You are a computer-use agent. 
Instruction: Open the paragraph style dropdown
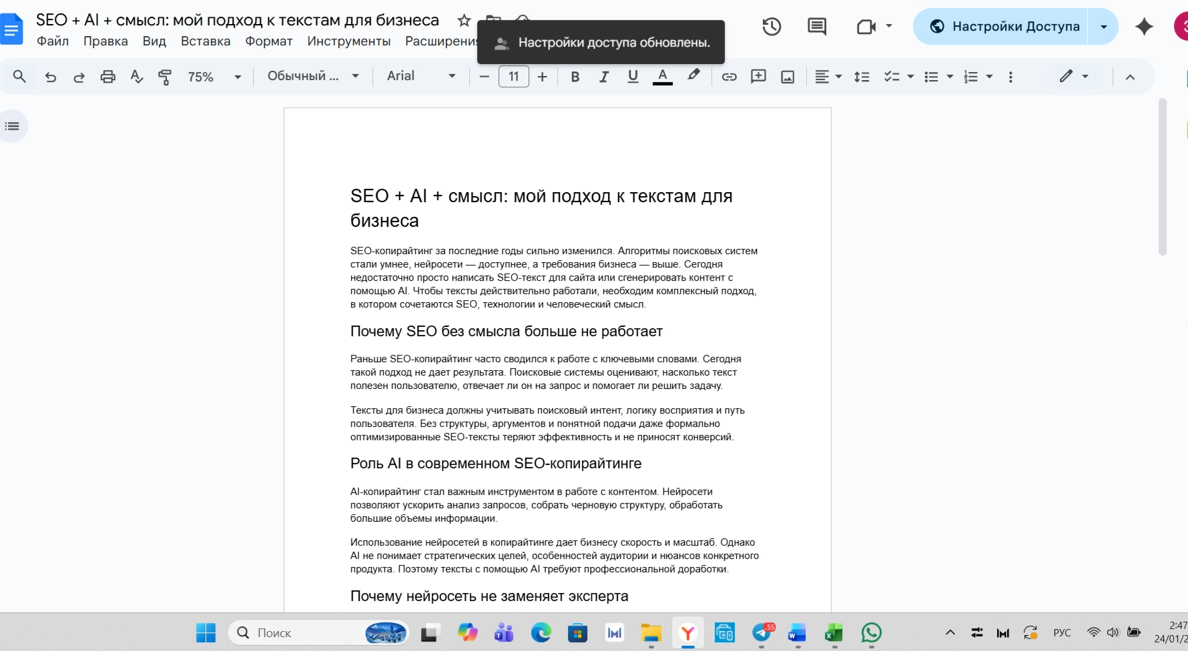[312, 76]
